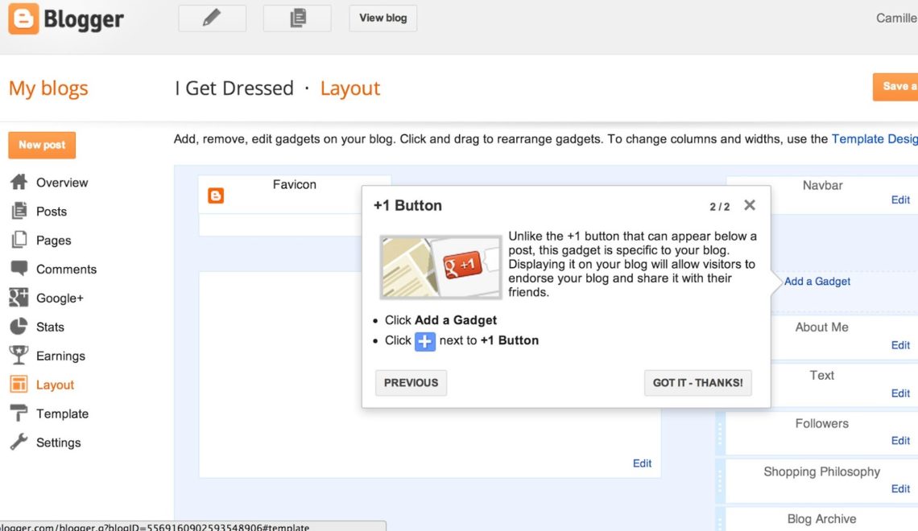Edit the Followers gadget
The height and width of the screenshot is (531, 918).
[900, 440]
